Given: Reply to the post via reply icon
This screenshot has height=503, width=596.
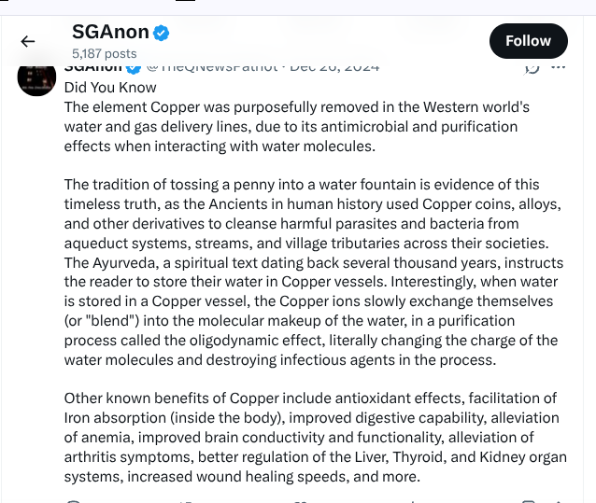Looking at the screenshot, I should coord(75,500).
